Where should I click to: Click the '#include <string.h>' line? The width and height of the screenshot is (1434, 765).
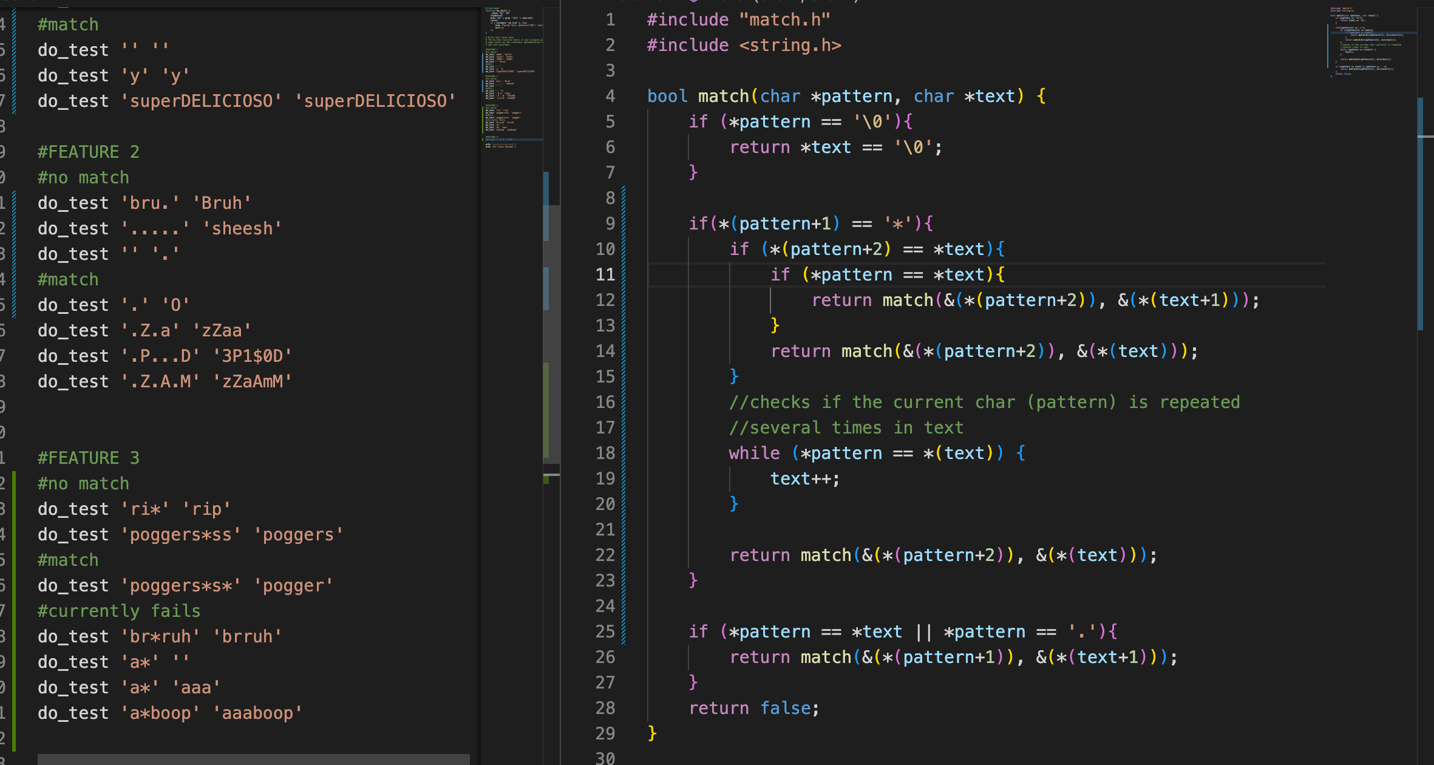[x=744, y=45]
